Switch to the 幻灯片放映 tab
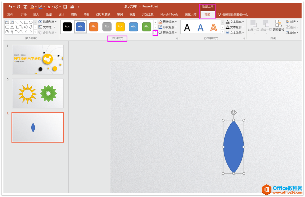Viewport: 305px width, 197px height. 103,15
